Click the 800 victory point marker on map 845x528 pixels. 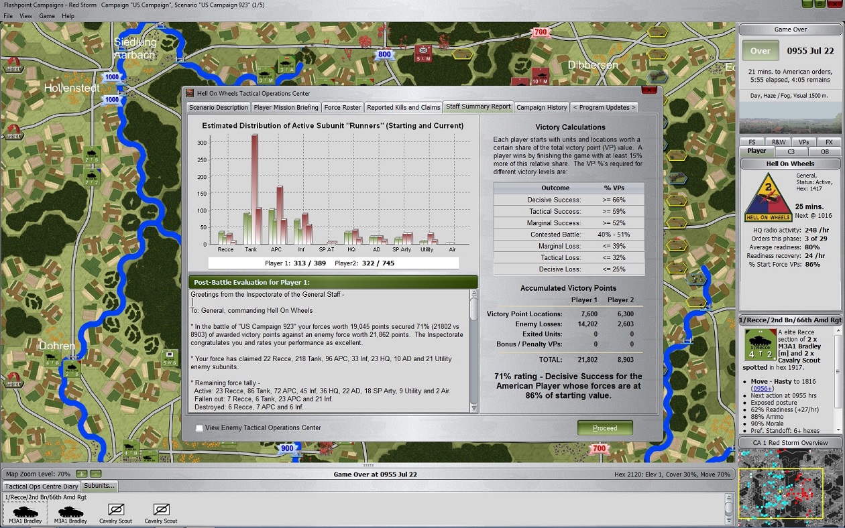(x=384, y=55)
